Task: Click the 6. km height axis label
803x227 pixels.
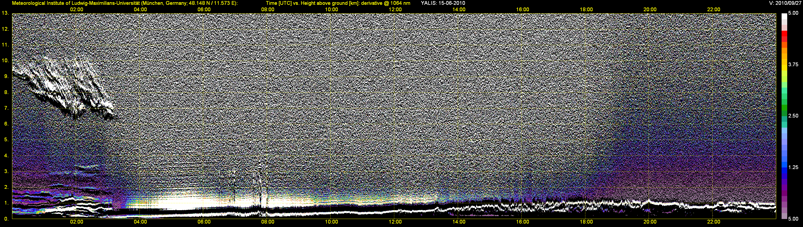Action: point(6,124)
